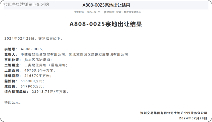Click the 中建壹品投资发展有限公司 bidder name
The image size is (212, 122).
[43, 54]
